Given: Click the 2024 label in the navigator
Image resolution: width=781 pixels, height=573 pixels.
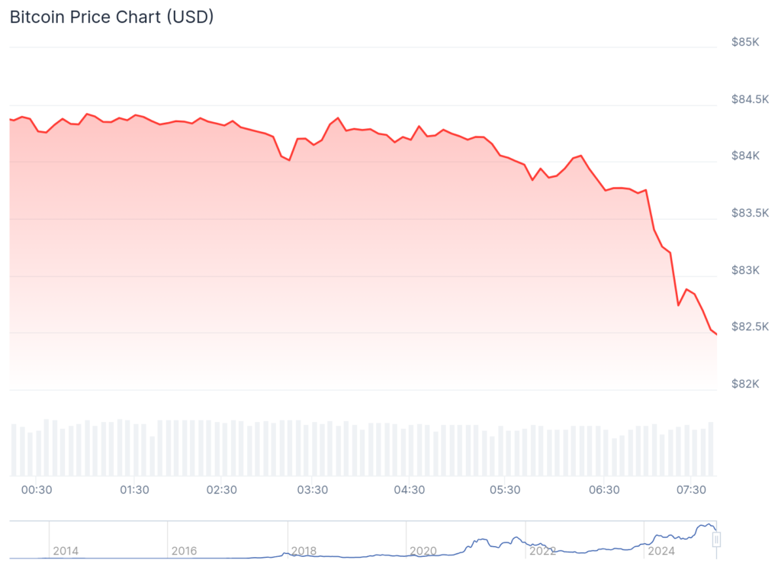Looking at the screenshot, I should click(x=661, y=551).
